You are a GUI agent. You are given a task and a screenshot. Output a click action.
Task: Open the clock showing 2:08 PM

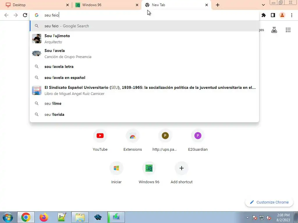tap(283, 217)
